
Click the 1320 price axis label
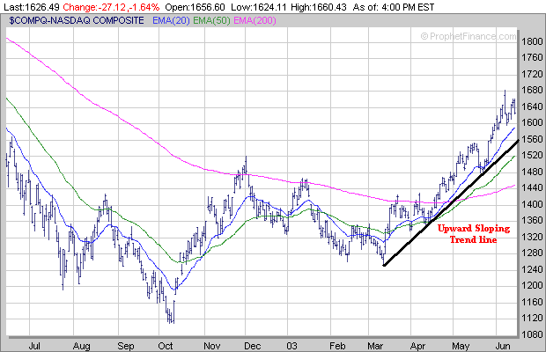[x=532, y=237]
